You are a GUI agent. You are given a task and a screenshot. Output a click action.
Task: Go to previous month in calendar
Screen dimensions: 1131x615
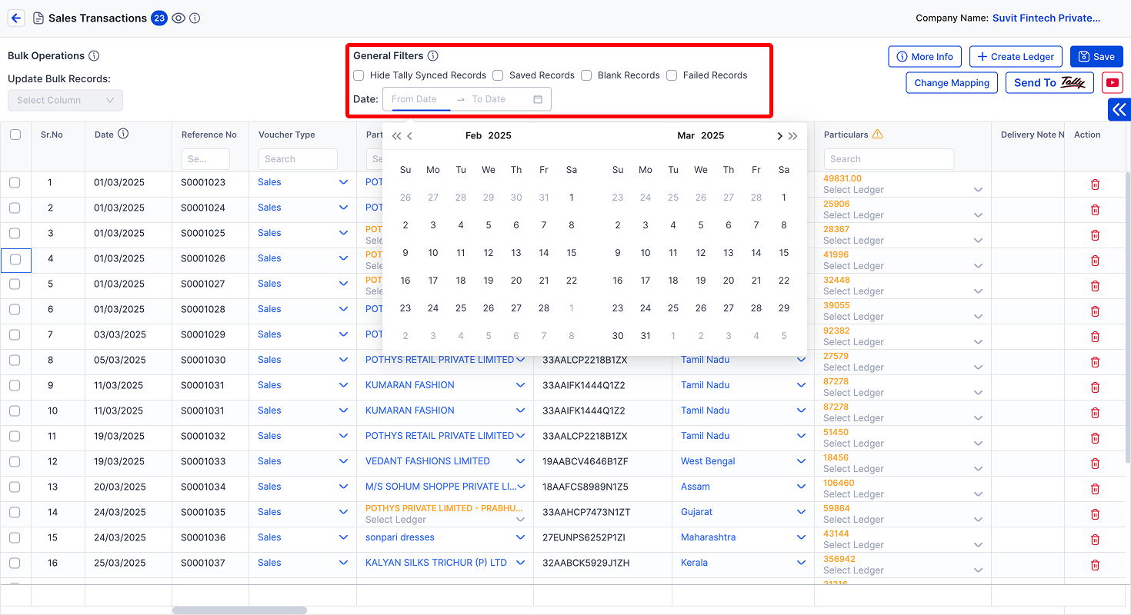click(410, 136)
